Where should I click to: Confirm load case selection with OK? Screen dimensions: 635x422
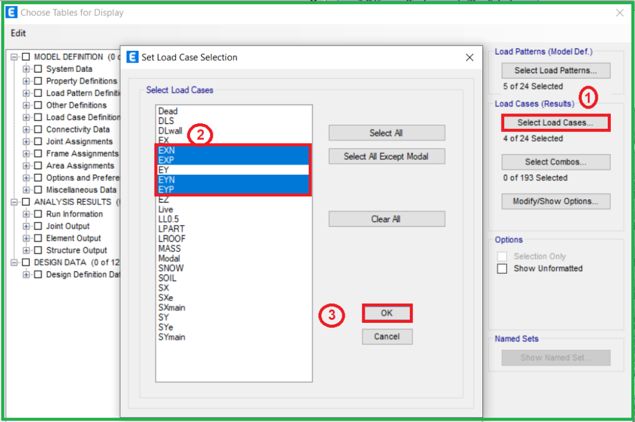click(387, 313)
